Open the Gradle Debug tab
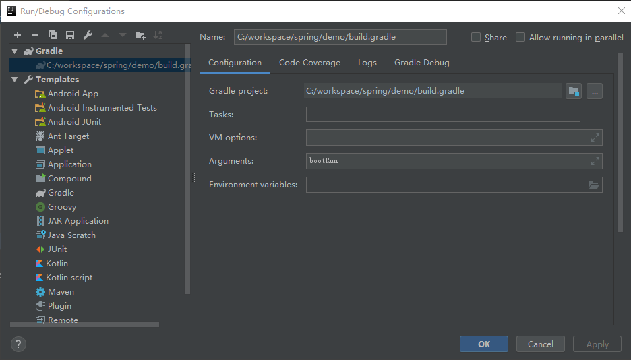The width and height of the screenshot is (631, 360). point(421,63)
